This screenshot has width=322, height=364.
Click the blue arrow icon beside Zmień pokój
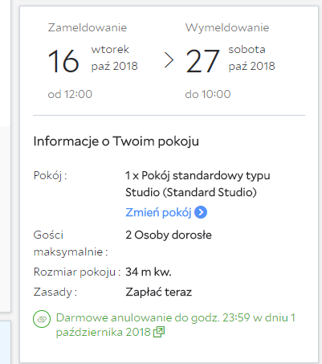point(201,212)
